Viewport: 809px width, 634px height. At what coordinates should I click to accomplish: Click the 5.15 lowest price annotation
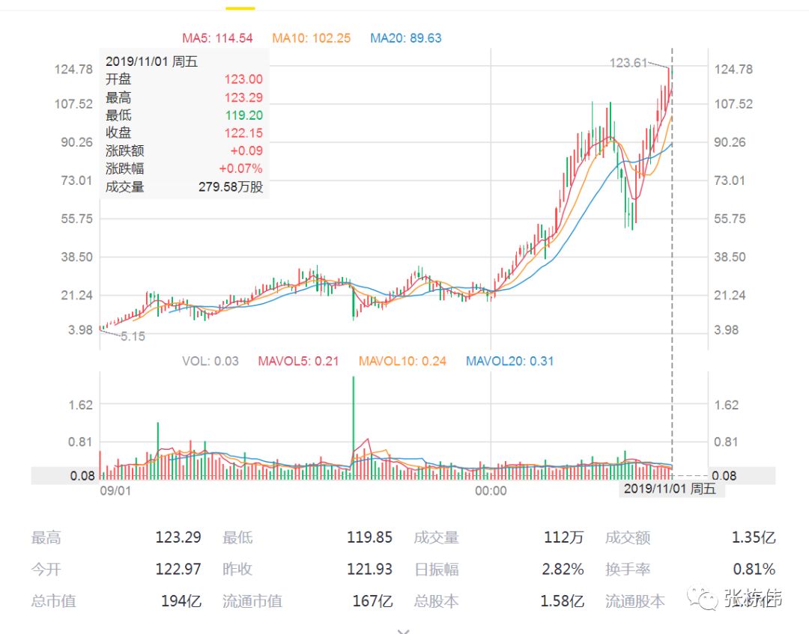coord(133,337)
